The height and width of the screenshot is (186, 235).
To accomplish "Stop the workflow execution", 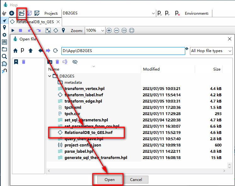I will coord(20,30).
